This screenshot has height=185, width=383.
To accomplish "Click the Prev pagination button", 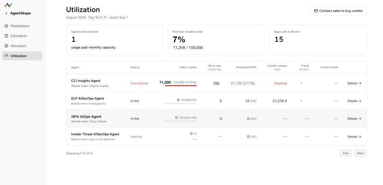I will (346, 153).
